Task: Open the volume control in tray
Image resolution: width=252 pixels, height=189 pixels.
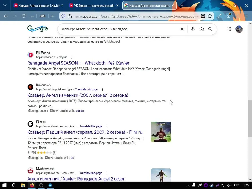Action: 229,185
